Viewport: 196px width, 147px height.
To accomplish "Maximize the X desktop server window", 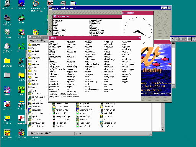I will point(166,8).
